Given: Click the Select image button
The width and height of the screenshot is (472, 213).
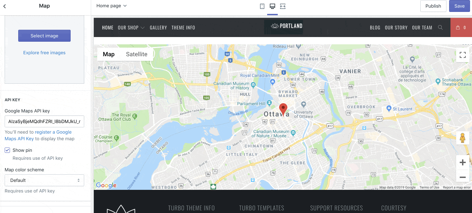Looking at the screenshot, I should [44, 36].
